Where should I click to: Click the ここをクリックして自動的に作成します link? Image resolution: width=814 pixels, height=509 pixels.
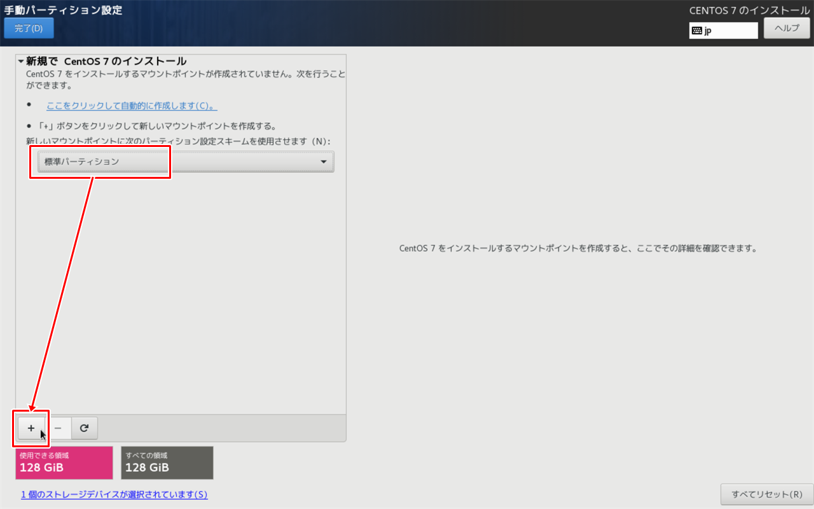pos(132,106)
